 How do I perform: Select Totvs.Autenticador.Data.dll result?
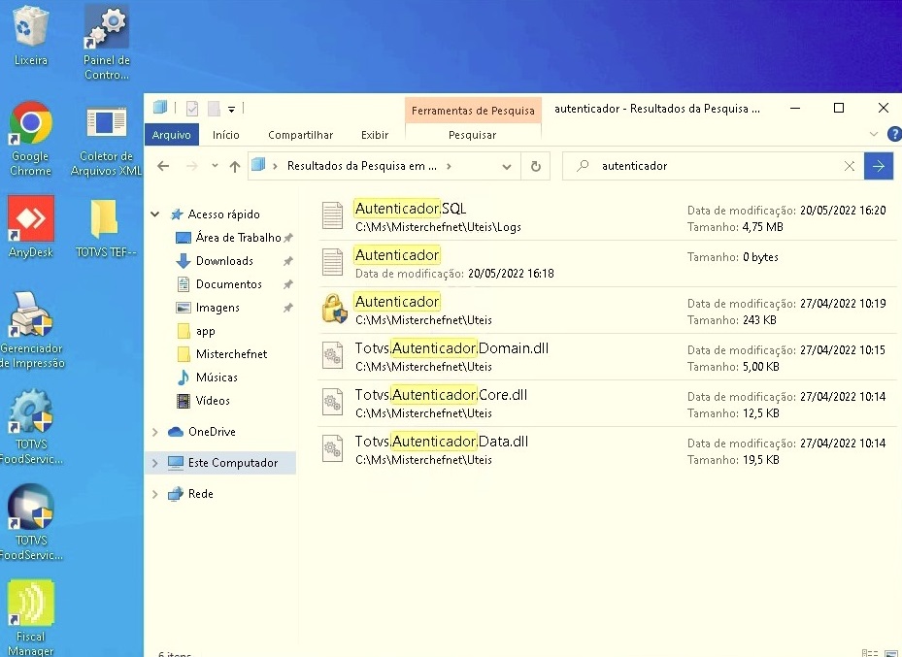point(607,450)
